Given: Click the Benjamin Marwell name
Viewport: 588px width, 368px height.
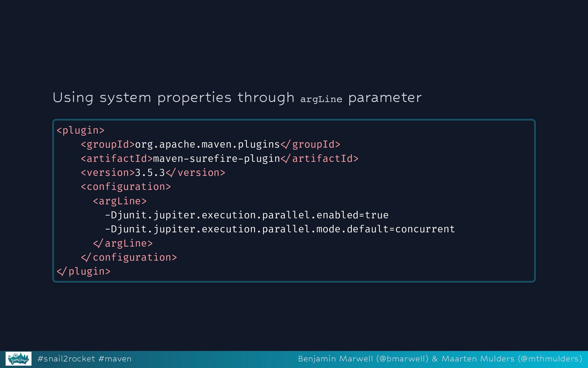Looking at the screenshot, I should coord(335,359).
